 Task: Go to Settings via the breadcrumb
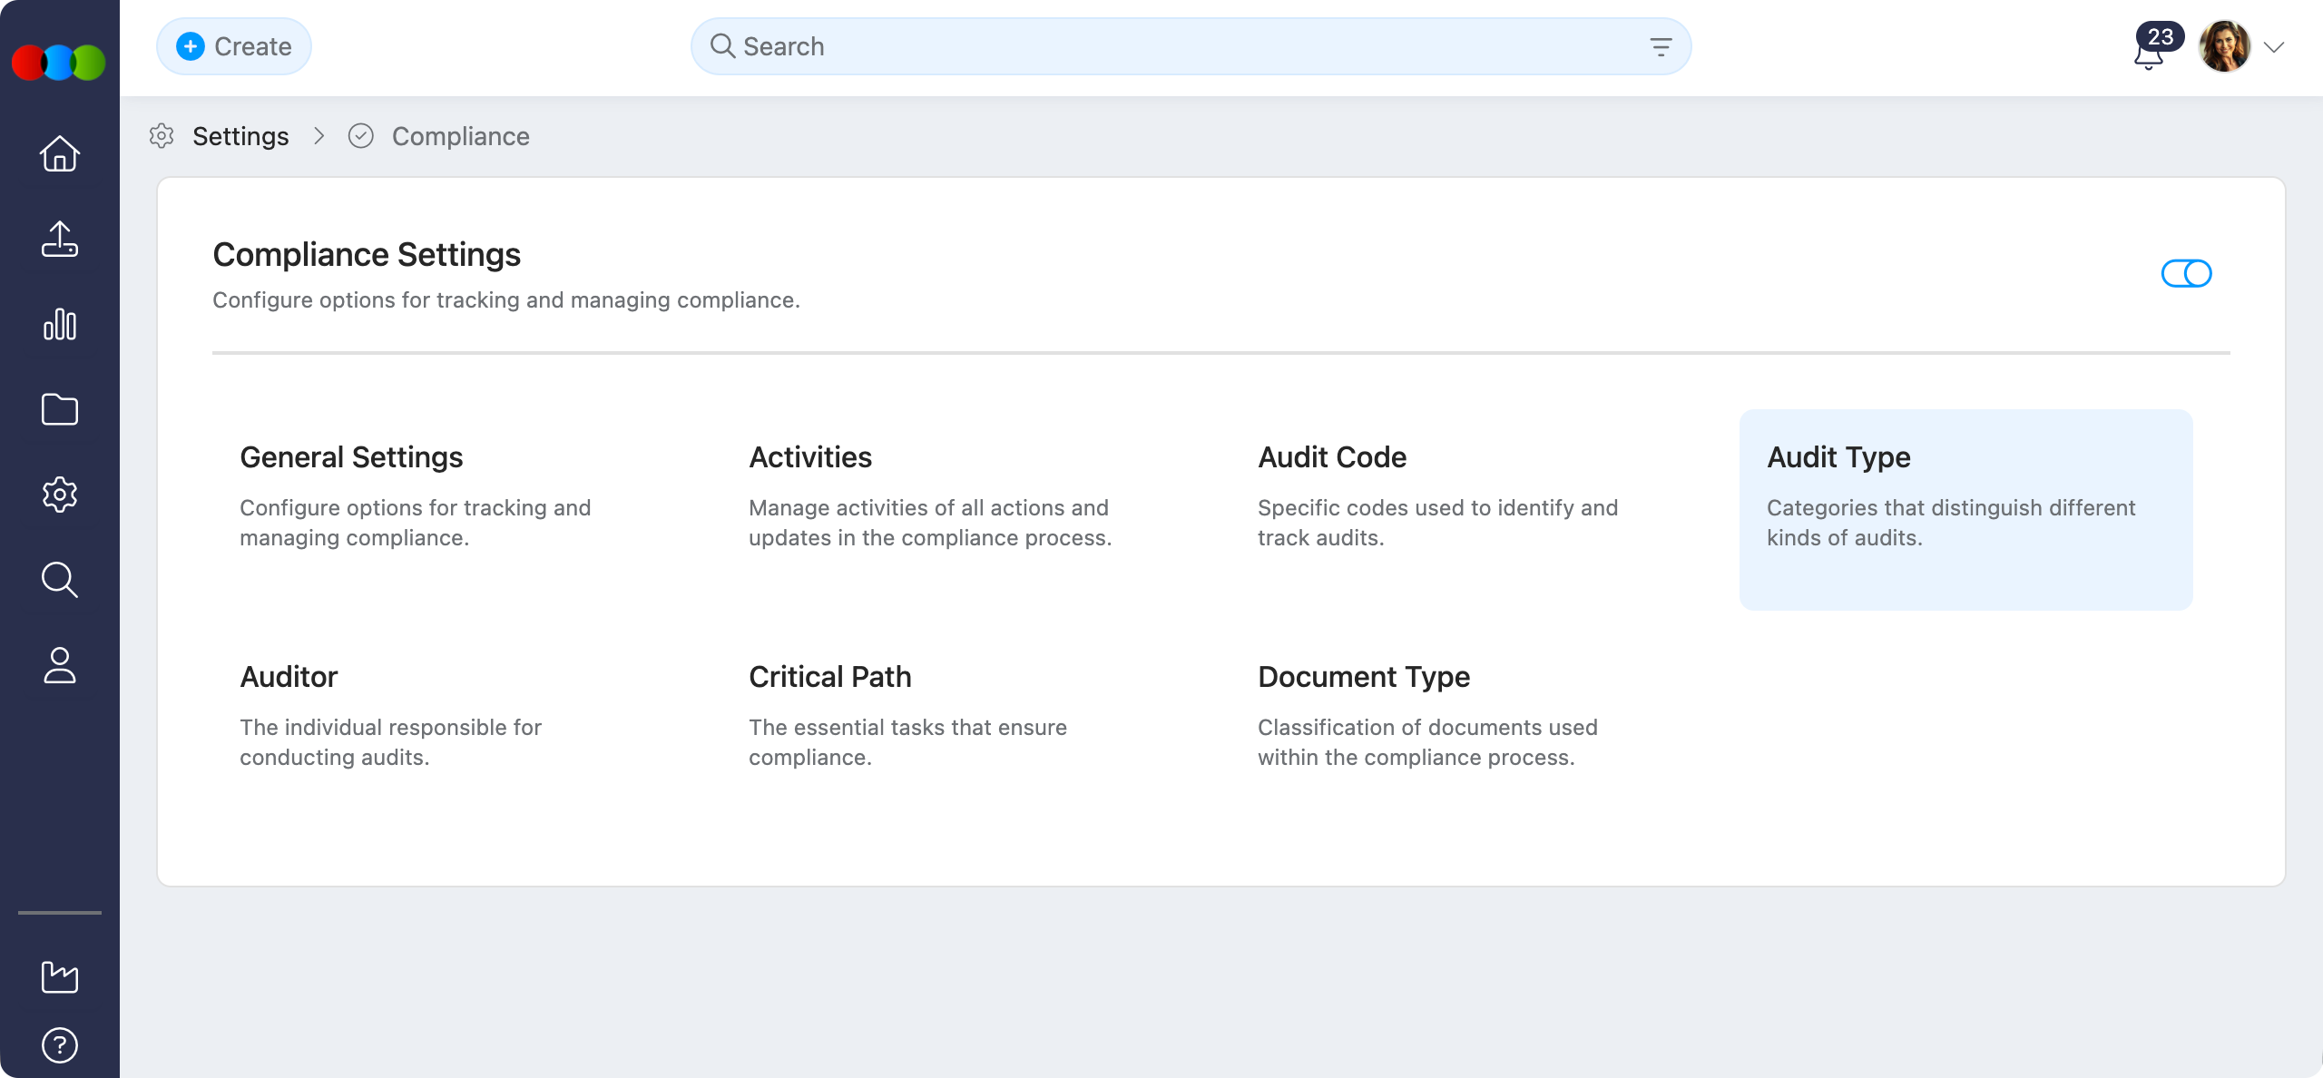(x=240, y=135)
